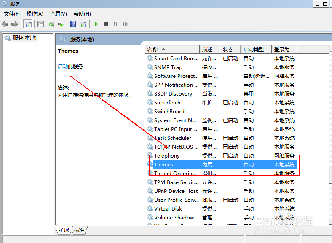Viewport: 332px width, 243px height.
Task: Click the gear icon beside UPnP Device Host
Action: tap(150, 191)
